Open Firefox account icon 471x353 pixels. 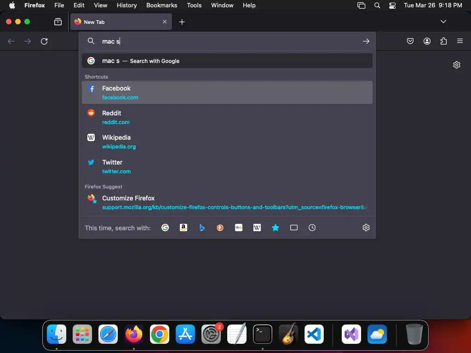427,41
